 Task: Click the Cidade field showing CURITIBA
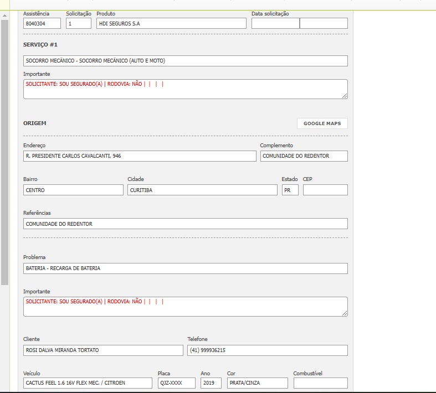(x=202, y=190)
